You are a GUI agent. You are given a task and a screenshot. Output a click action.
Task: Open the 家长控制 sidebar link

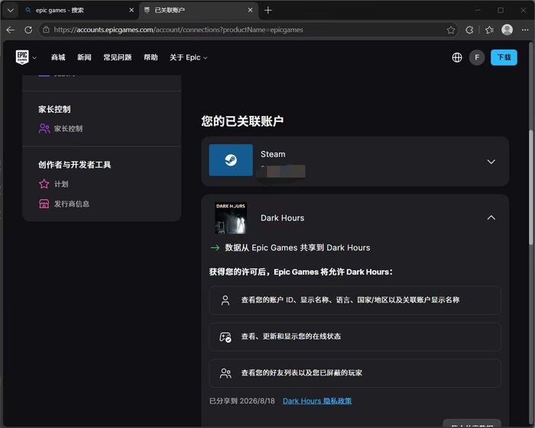point(68,128)
